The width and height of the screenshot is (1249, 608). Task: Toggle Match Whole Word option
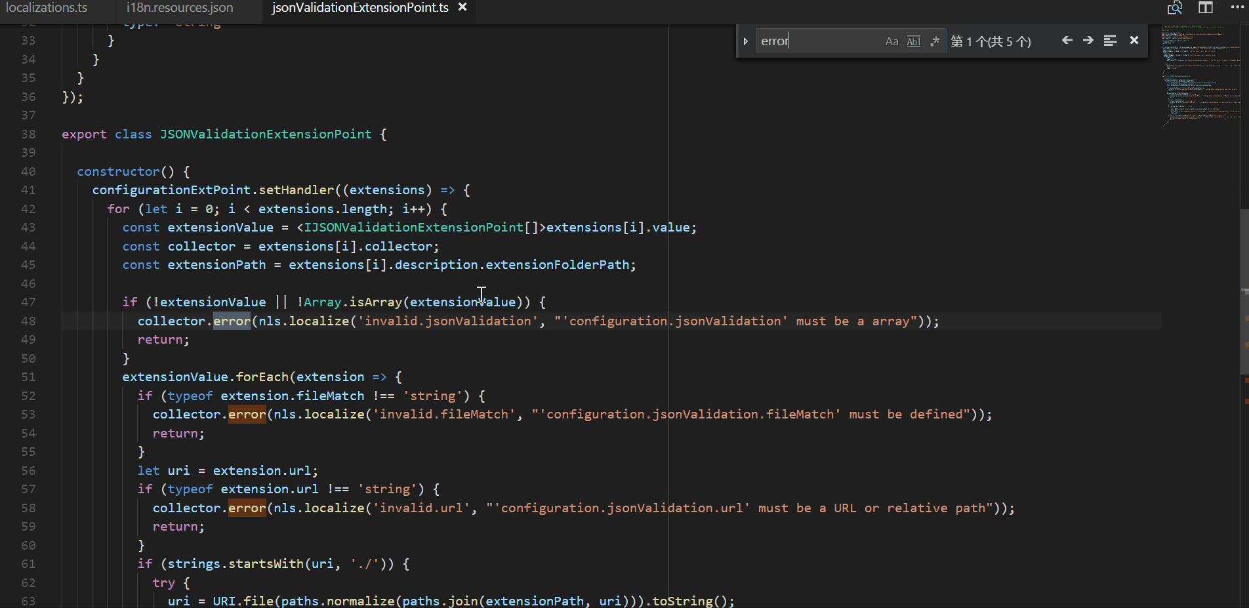click(913, 41)
